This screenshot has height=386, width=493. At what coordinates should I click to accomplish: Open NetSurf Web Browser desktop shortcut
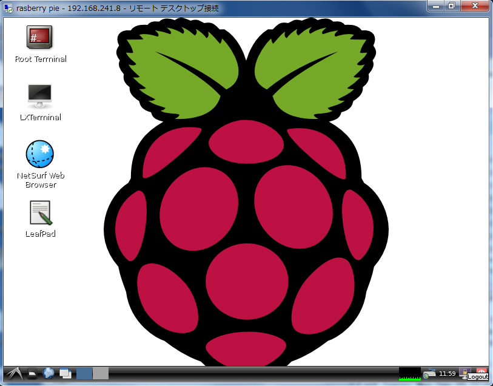point(40,154)
